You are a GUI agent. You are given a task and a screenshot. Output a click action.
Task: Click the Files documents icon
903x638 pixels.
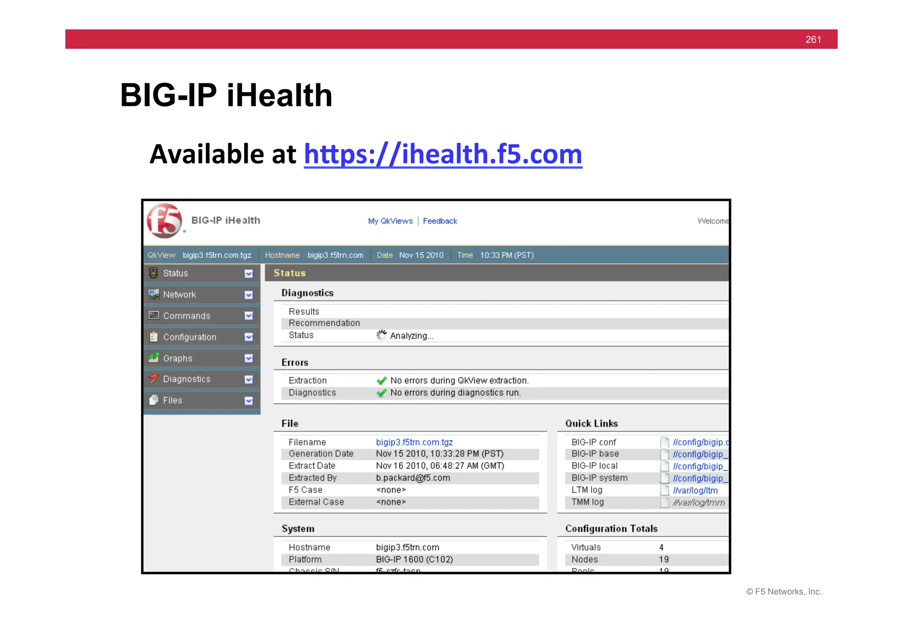(153, 400)
